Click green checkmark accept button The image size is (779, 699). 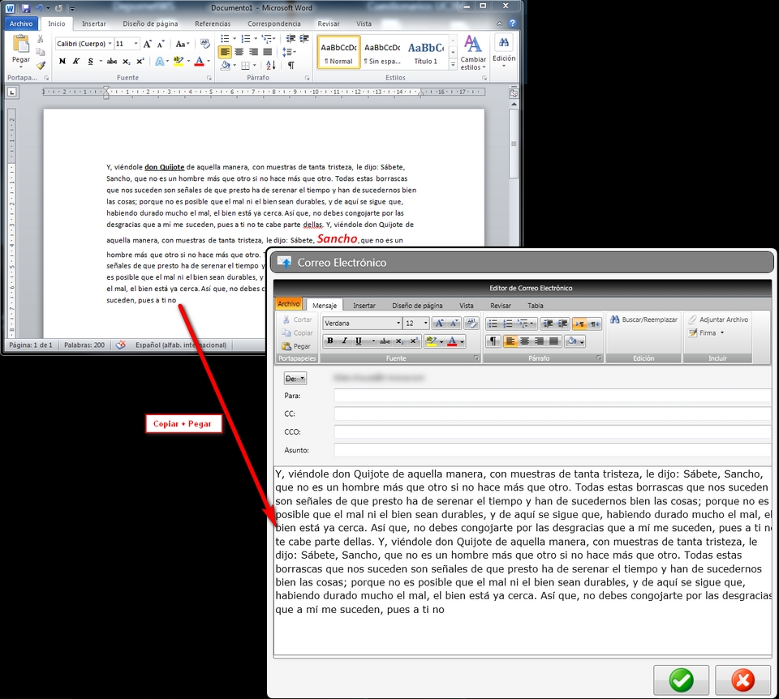(x=681, y=680)
